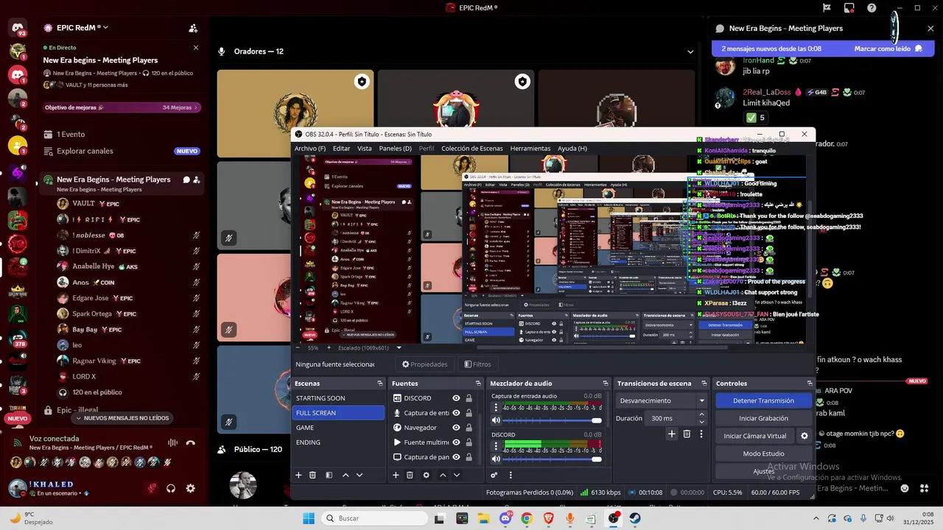Image resolution: width=943 pixels, height=530 pixels.
Task: Open Desvanecimiento transition dropdown
Action: (x=662, y=400)
